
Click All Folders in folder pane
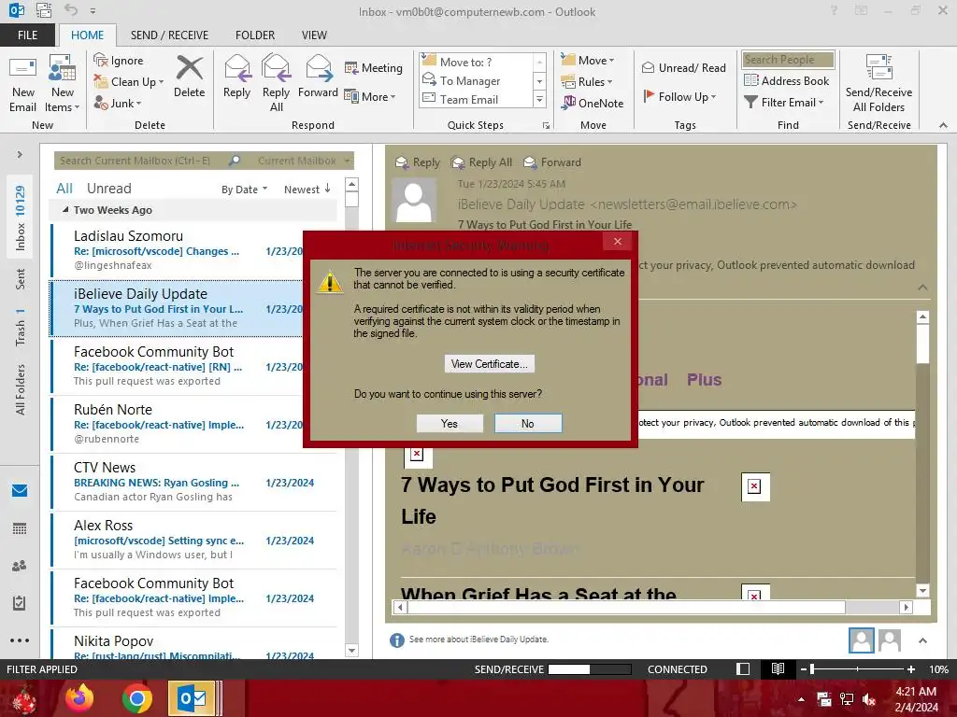[x=20, y=389]
